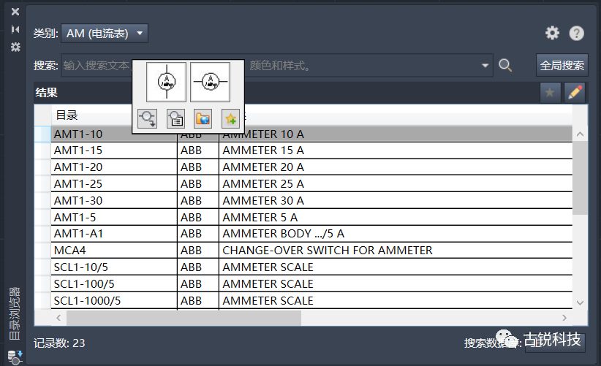Enable edit mode with pencil icon
The width and height of the screenshot is (601, 366).
575,93
